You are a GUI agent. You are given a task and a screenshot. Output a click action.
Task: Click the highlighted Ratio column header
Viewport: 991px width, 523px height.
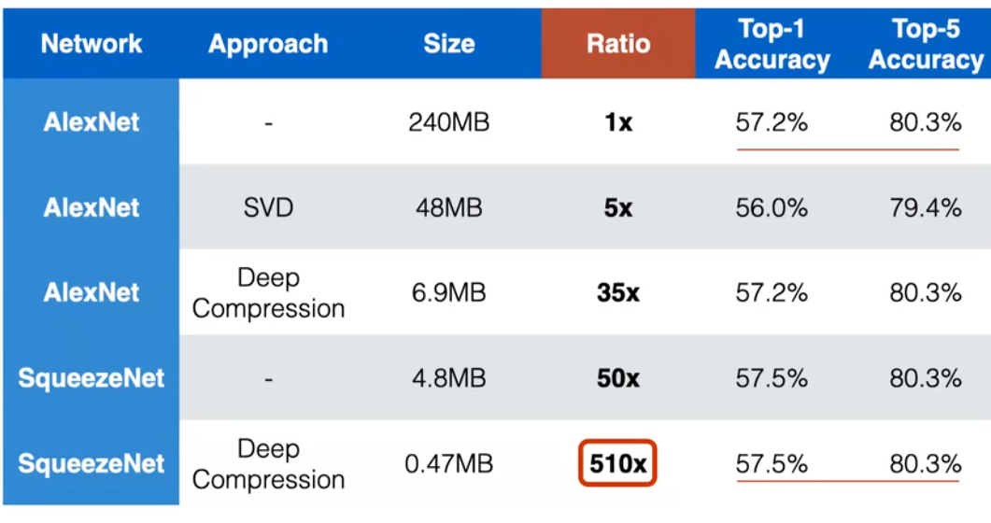click(x=617, y=44)
